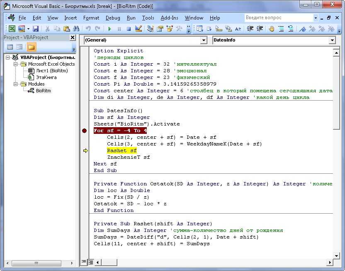Open the Toolbox (hammer and wrench) icon
Screen dimensions: 345x271
point(179,29)
